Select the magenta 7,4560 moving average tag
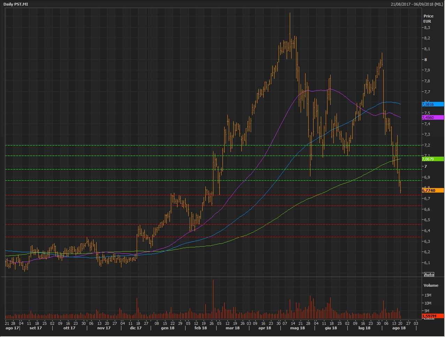 click(432, 118)
